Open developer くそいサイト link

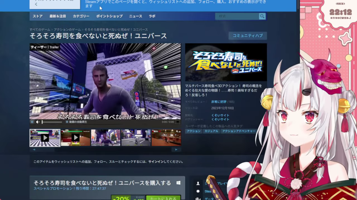pos(220,115)
